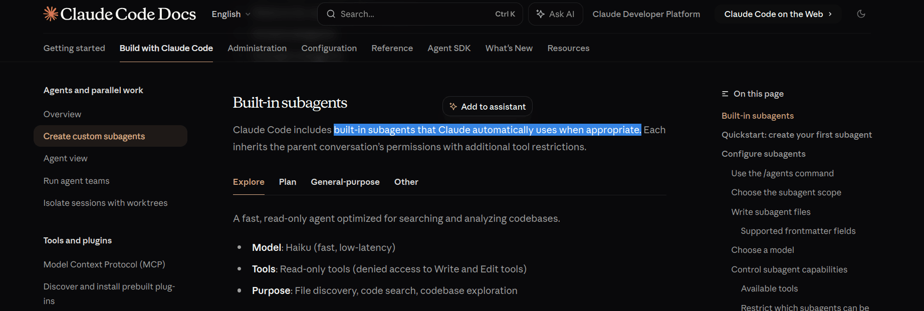Click the Claude starburst logo icon

[x=51, y=14]
